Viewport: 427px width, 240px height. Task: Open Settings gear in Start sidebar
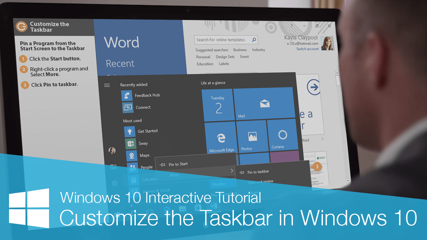point(114,183)
